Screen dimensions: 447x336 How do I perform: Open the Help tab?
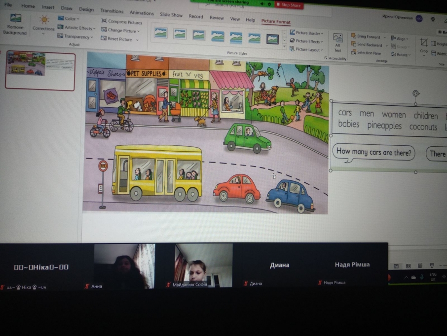click(x=250, y=20)
